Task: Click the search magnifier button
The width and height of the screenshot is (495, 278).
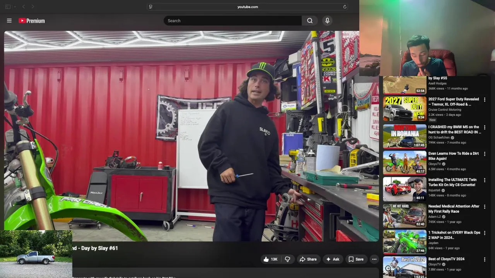Action: coord(310,21)
